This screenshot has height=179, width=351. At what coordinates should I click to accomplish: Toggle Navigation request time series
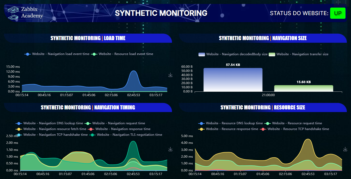[x=115, y=123]
